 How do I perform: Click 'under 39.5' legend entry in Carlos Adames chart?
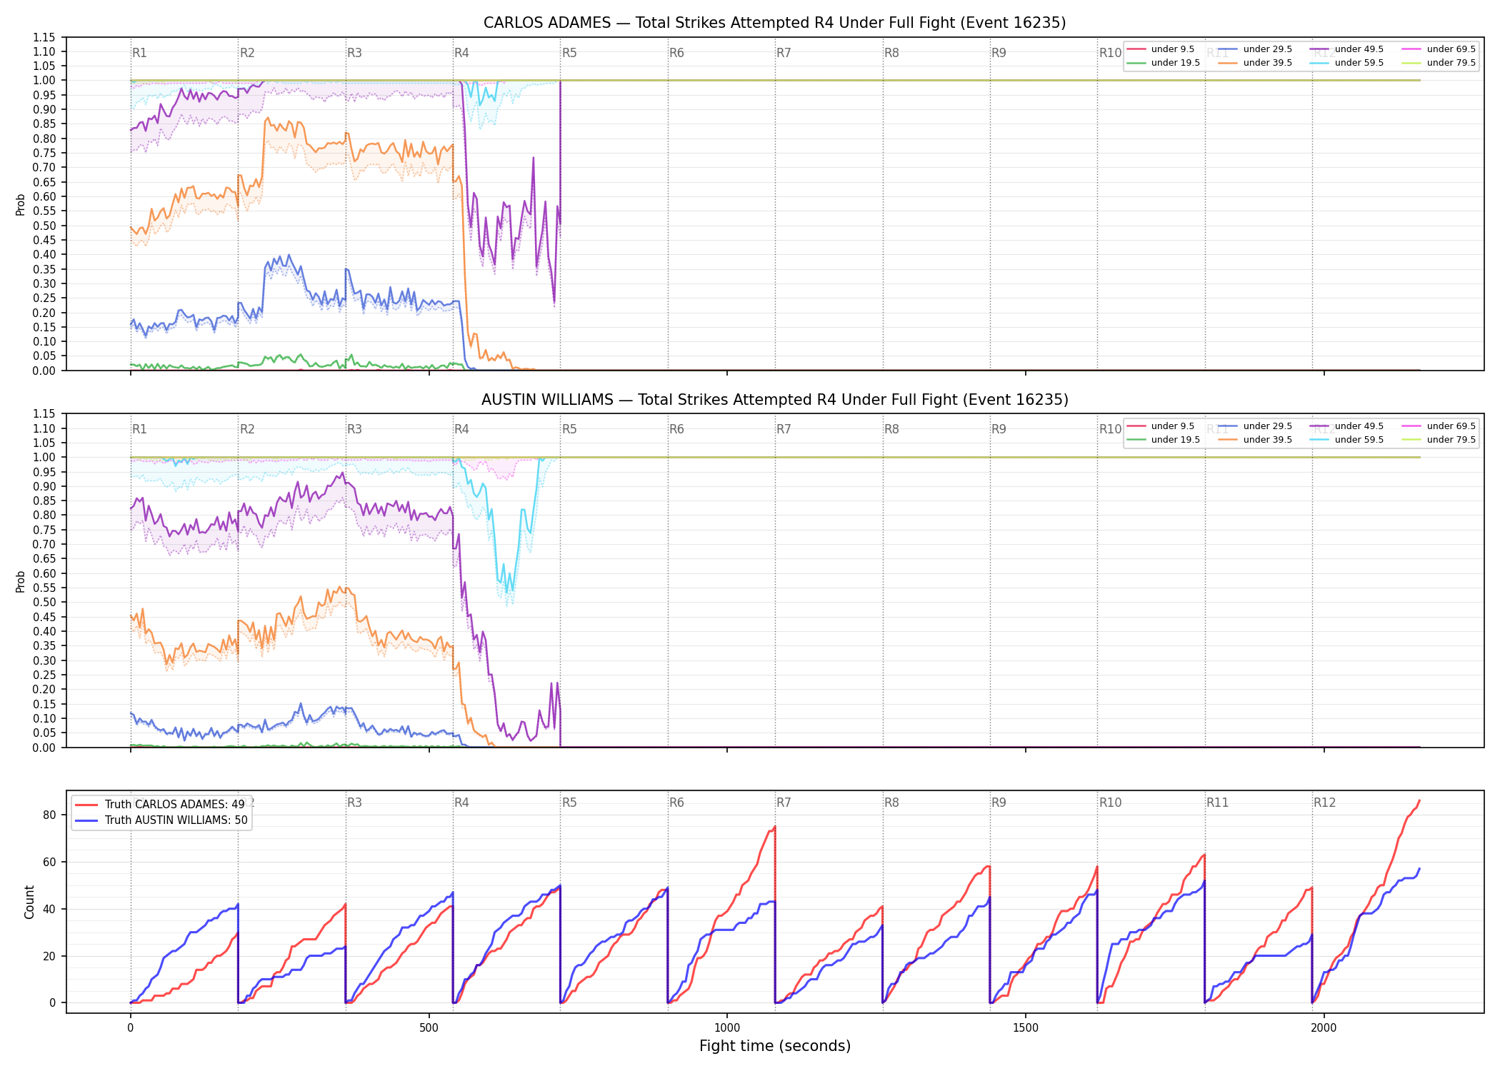[x=1256, y=63]
